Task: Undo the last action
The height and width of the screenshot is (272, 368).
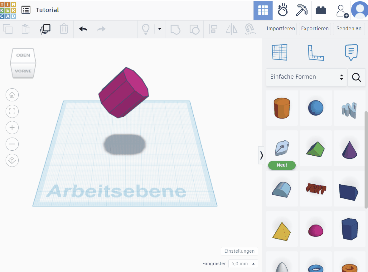Action: (x=83, y=29)
